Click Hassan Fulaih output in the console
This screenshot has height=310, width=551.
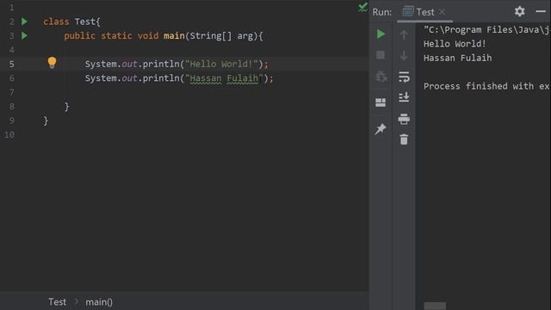coord(457,58)
